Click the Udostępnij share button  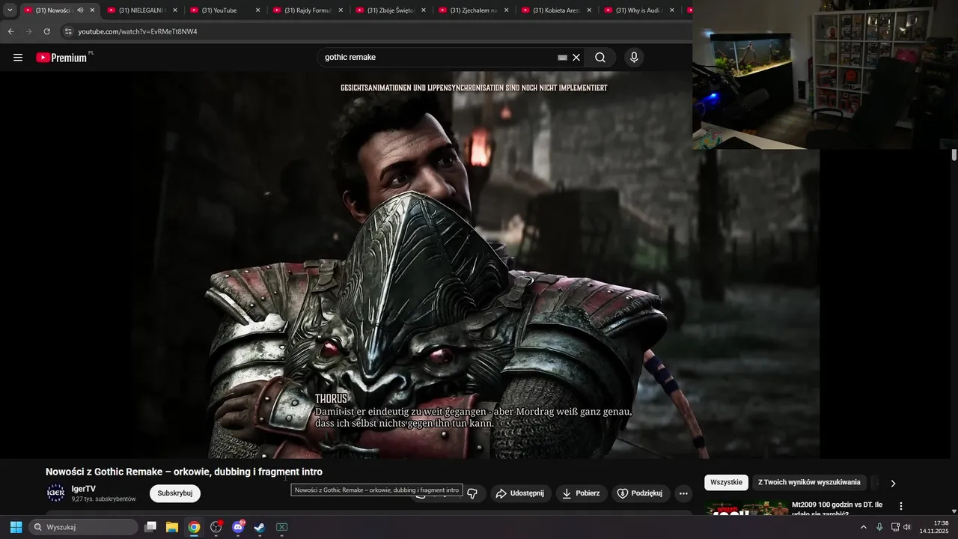[521, 493]
